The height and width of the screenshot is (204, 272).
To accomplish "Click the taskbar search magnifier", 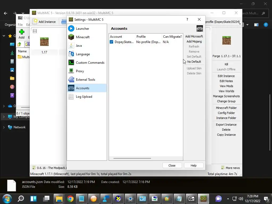I will (x=21, y=198).
